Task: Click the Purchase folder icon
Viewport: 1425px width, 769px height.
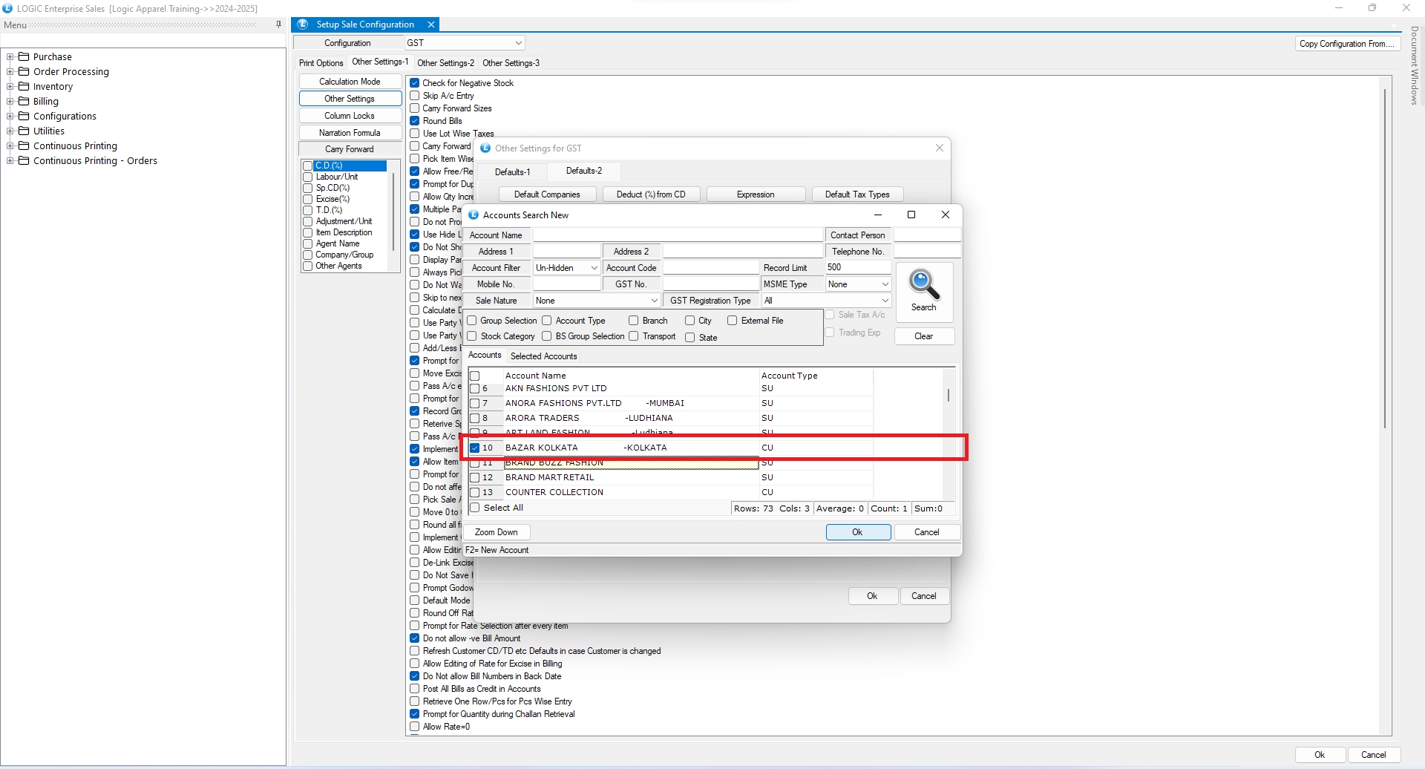Action: 24,56
